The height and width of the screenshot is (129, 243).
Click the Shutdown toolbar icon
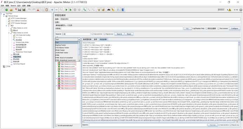coord(79,10)
